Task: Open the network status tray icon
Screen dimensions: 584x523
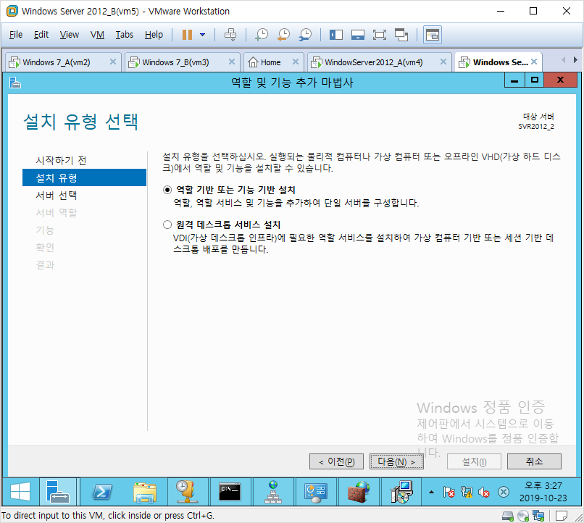Action: (x=467, y=492)
